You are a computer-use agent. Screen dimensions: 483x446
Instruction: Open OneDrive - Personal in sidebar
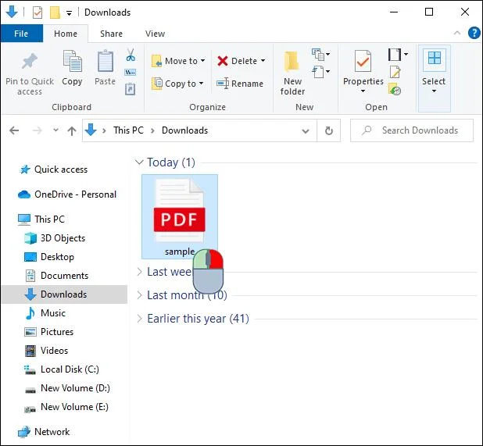pyautogui.click(x=67, y=194)
